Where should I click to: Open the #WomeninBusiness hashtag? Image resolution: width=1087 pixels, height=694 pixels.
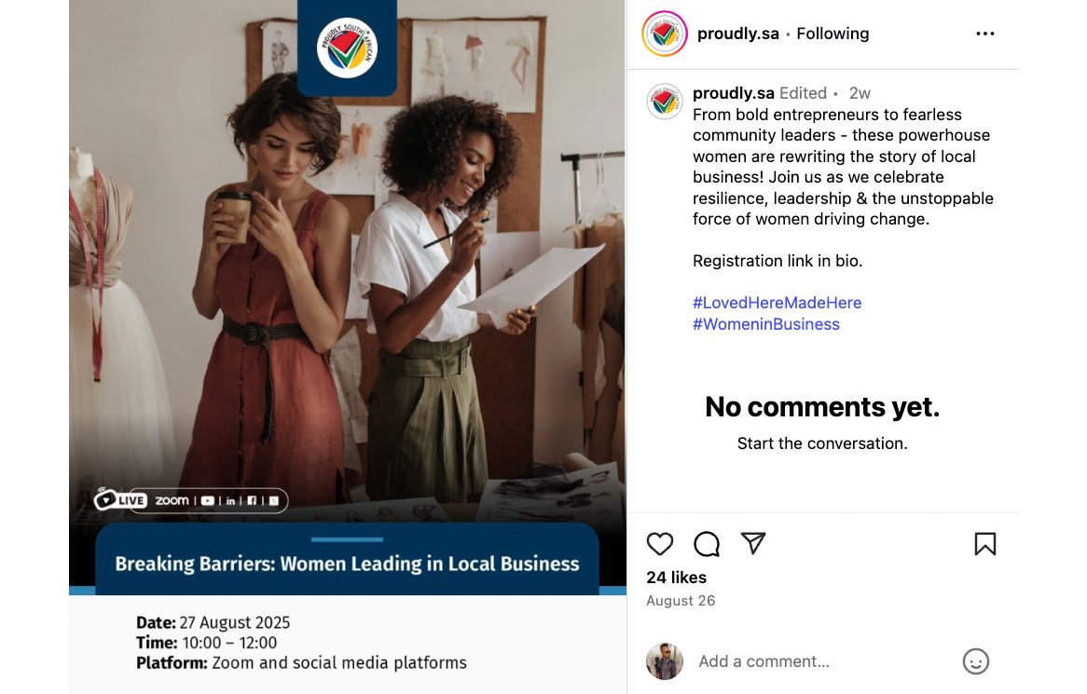coord(765,324)
